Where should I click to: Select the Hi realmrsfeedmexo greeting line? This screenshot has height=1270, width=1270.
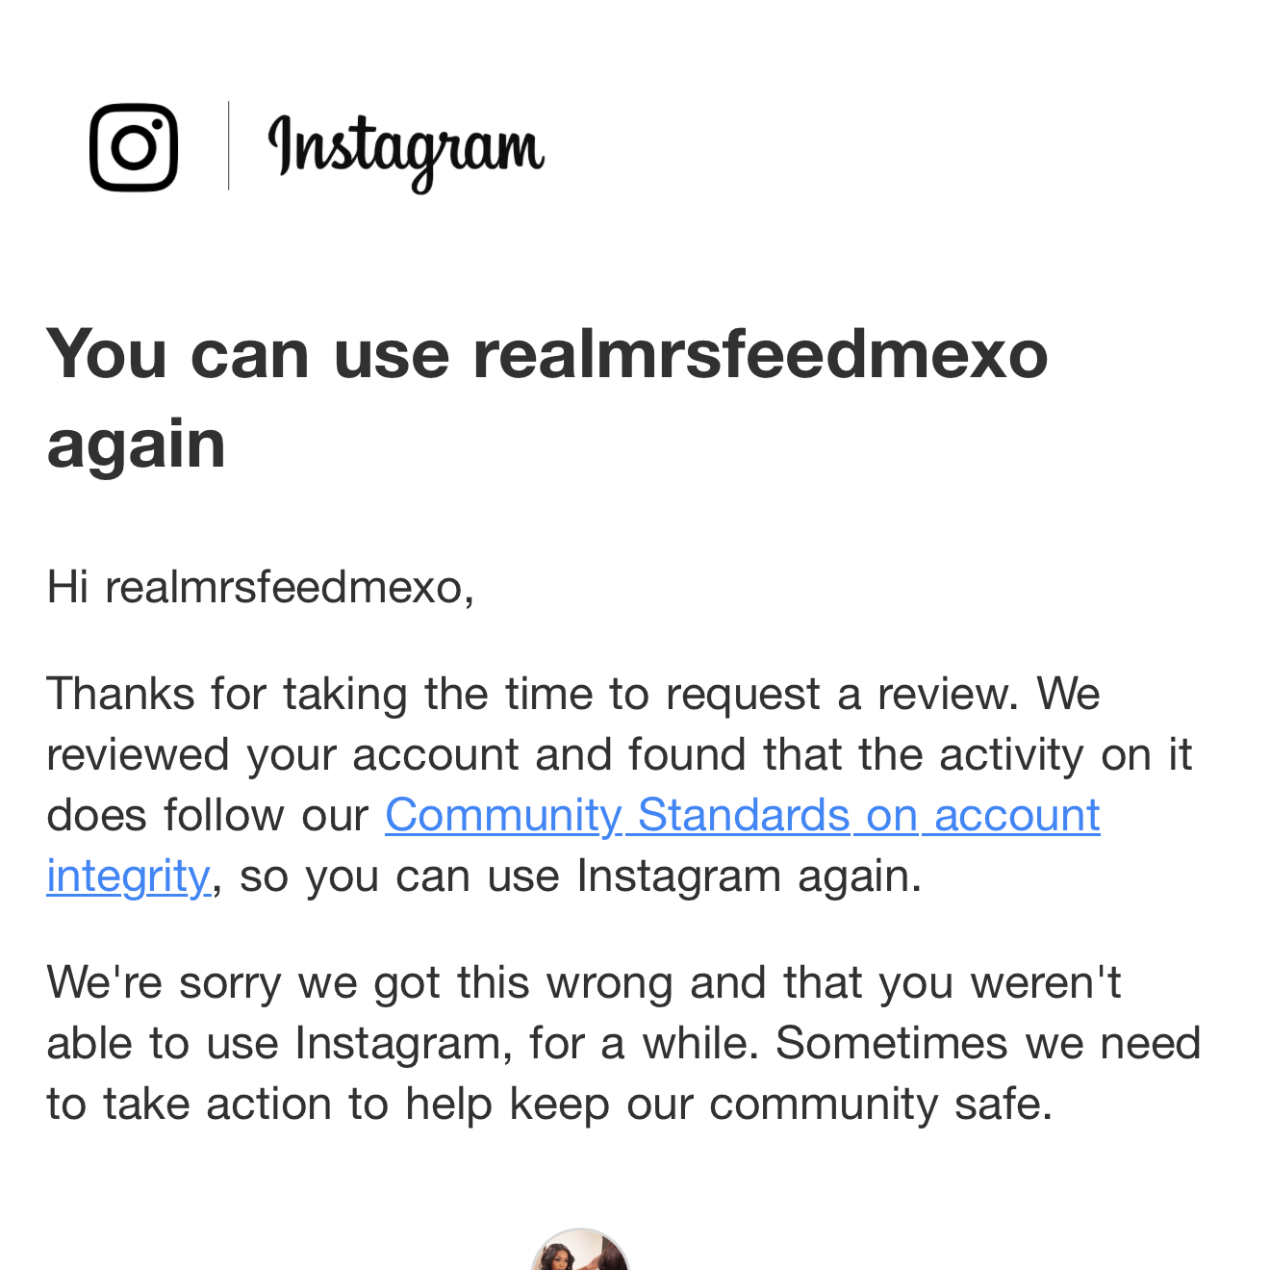(x=261, y=587)
